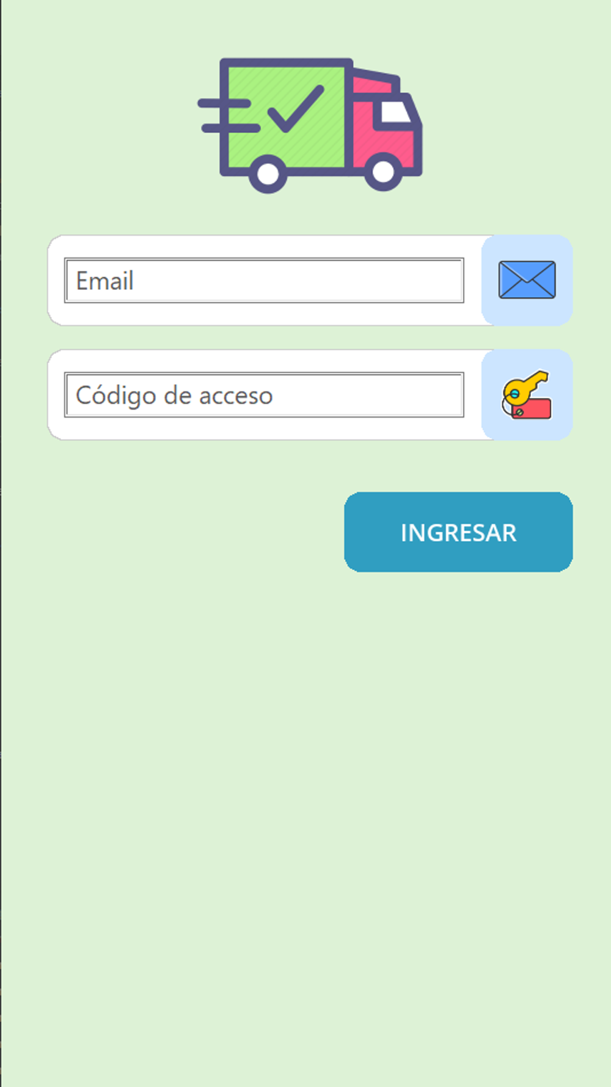Click the truck's front wheel under the pink cab
The height and width of the screenshot is (1087, 611).
[383, 172]
